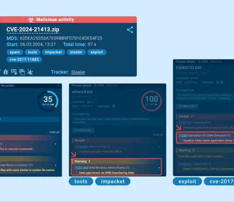Click the 35 out of 100 score gauge
Viewport: 234px width, 202px height.
pyautogui.click(x=48, y=101)
